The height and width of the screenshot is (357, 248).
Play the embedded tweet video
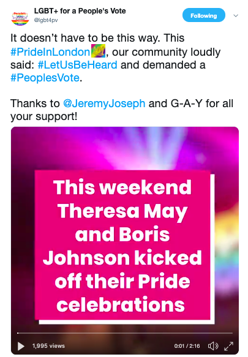(x=21, y=346)
